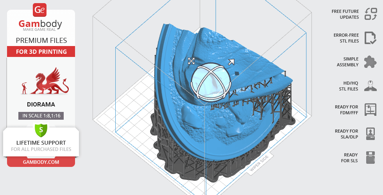Select the Ready for SLS printer icon

click(x=370, y=158)
